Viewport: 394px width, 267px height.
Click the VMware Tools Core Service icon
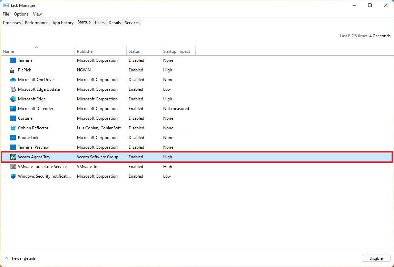click(13, 167)
